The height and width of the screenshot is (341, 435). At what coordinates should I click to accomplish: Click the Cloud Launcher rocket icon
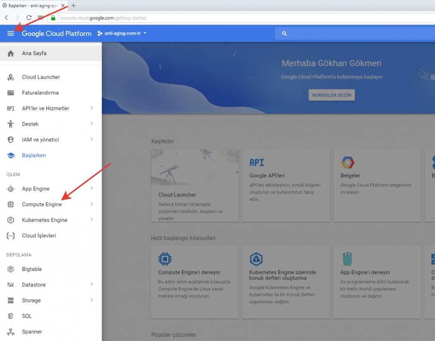[11, 77]
